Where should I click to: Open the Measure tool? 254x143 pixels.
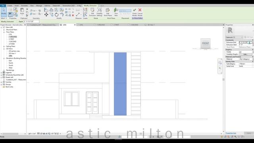(78, 14)
